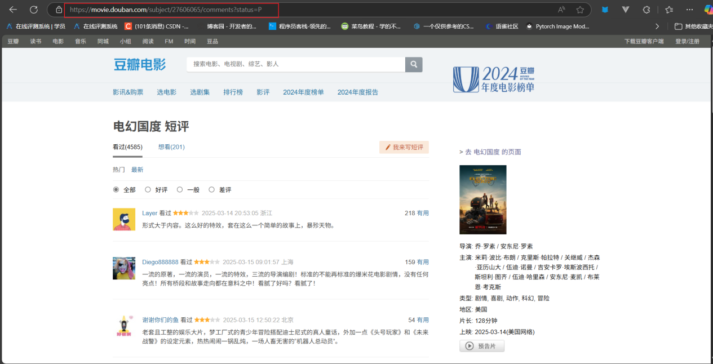Click the magnifier search button
This screenshot has height=364, width=713.
click(414, 64)
